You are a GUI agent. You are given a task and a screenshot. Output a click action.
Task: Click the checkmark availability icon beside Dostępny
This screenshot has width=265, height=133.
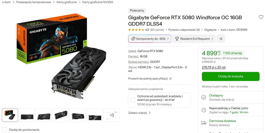point(204,97)
